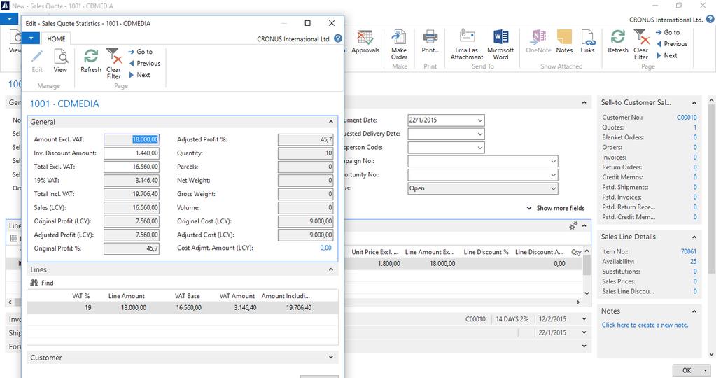This screenshot has height=378, width=716.
Task: Click here to create a new note
Action: [x=645, y=325]
